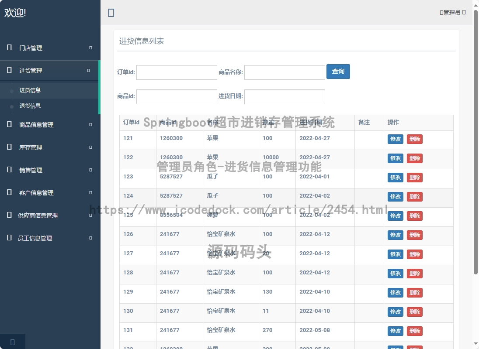The width and height of the screenshot is (479, 349).
Task: Click 修改 for order 126
Action: coord(395,235)
